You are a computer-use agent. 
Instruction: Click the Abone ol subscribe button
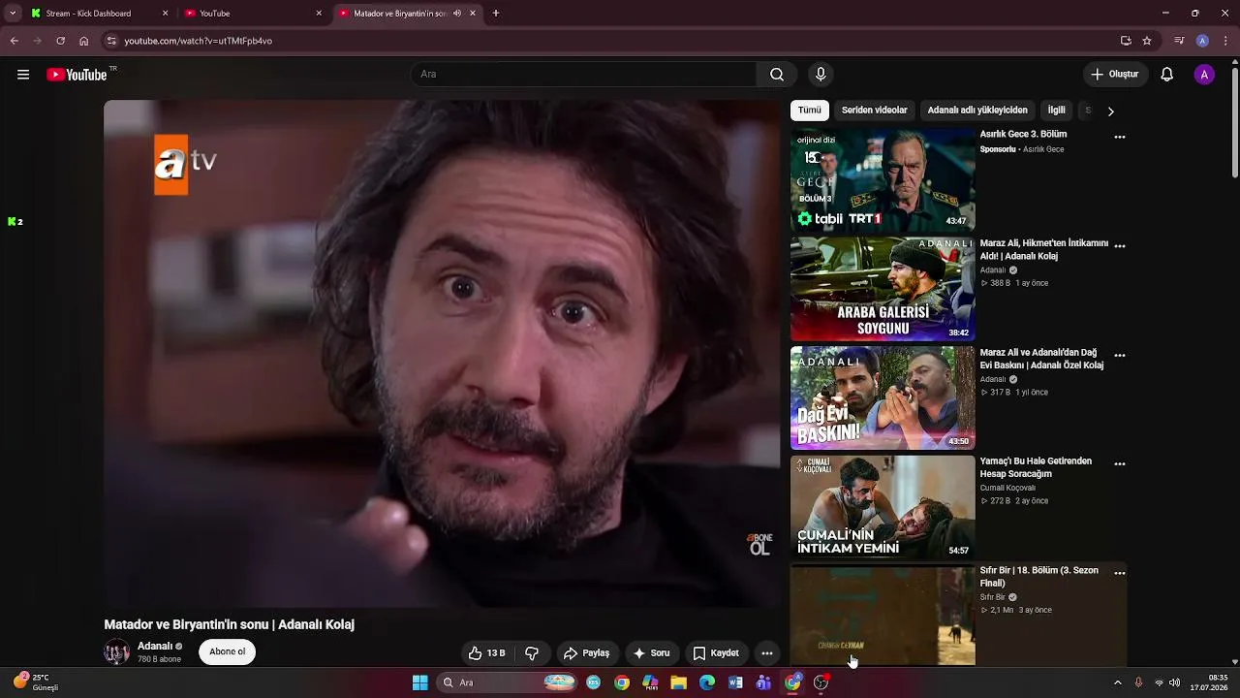[228, 652]
